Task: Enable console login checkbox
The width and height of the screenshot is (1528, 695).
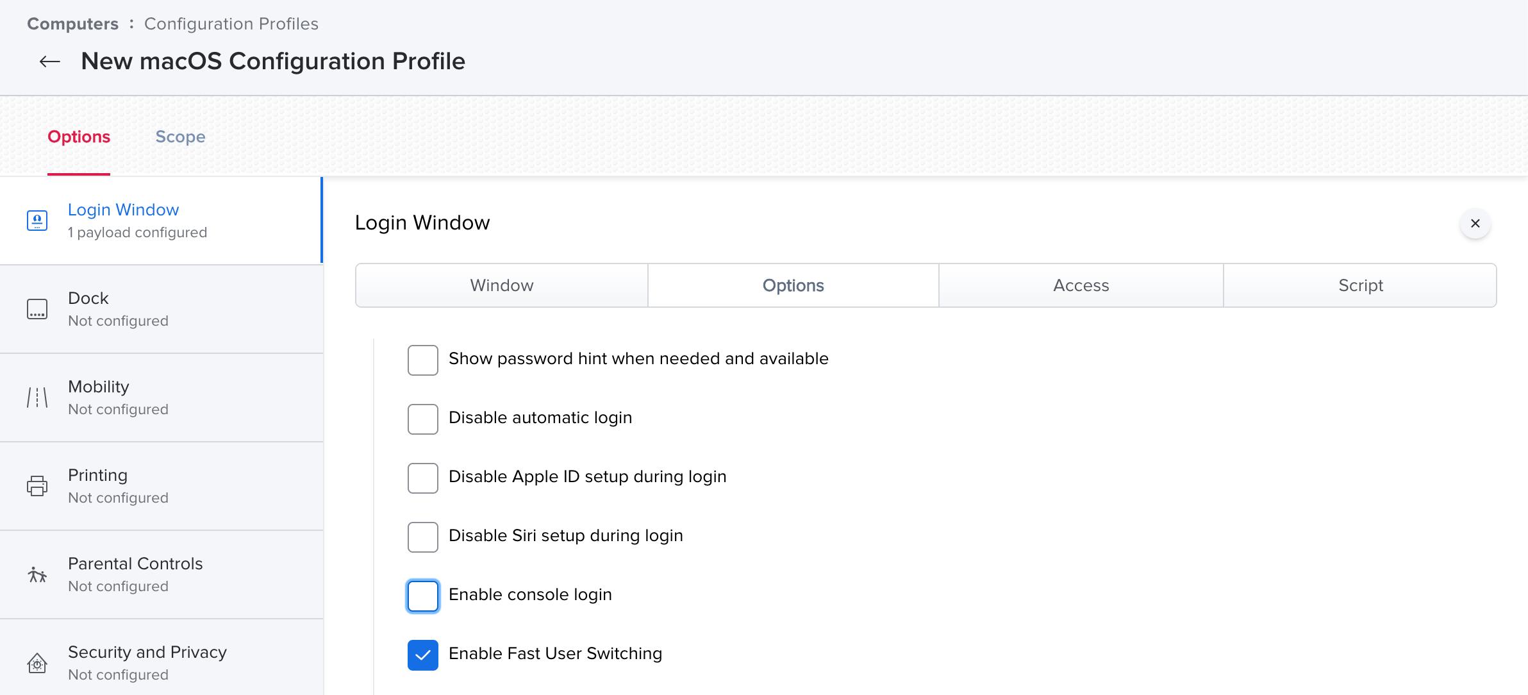Action: click(x=423, y=596)
